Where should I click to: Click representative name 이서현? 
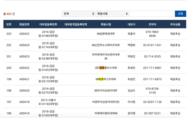click(x=131, y=102)
